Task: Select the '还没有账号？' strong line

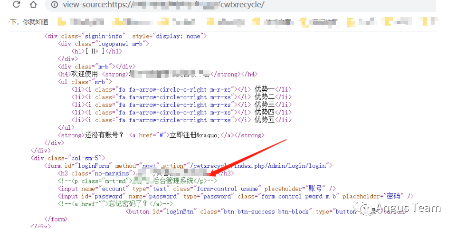Action: coord(161,135)
